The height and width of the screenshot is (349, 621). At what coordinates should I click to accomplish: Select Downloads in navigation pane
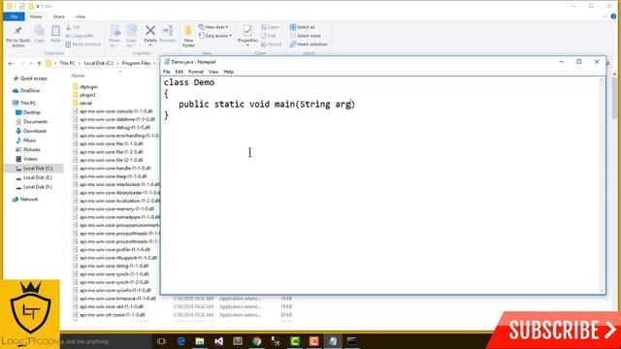click(x=35, y=131)
